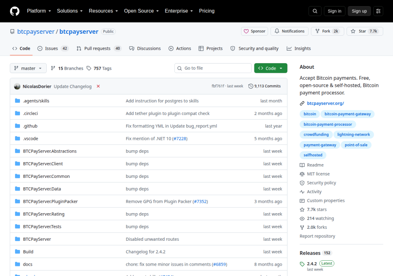Open the green Code dropdown button
The image size is (393, 276).
tap(271, 68)
